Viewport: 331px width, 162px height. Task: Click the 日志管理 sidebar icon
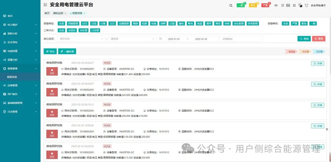pos(4,112)
